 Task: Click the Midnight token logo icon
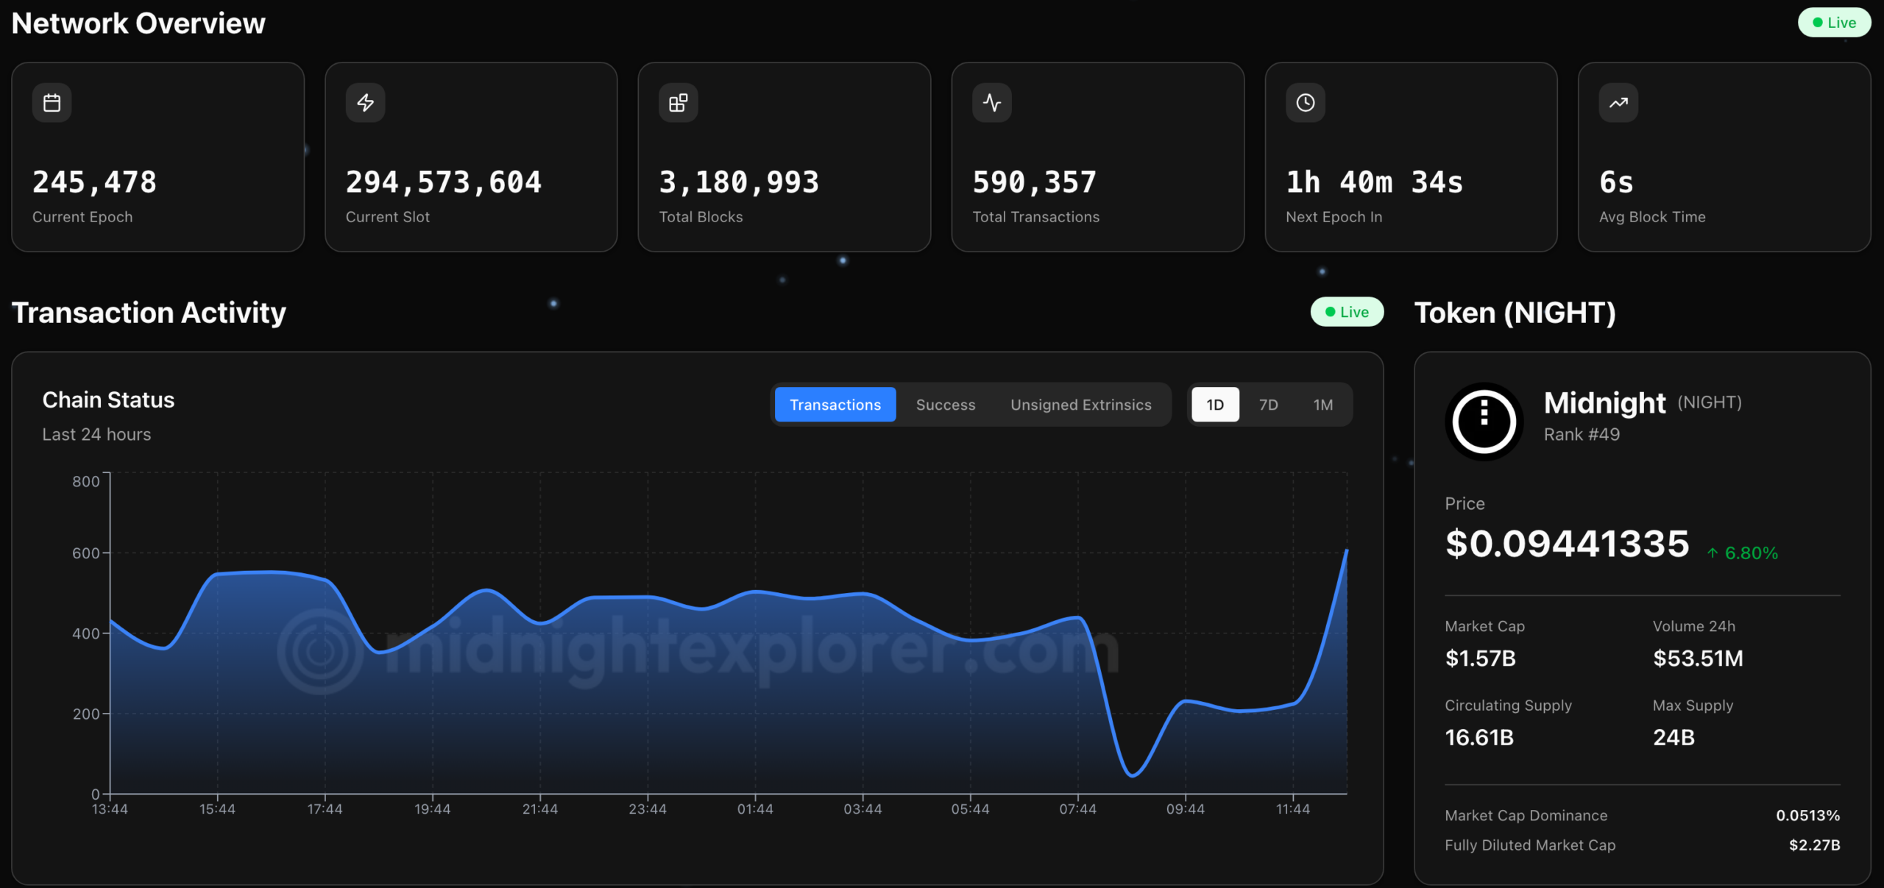(1484, 422)
